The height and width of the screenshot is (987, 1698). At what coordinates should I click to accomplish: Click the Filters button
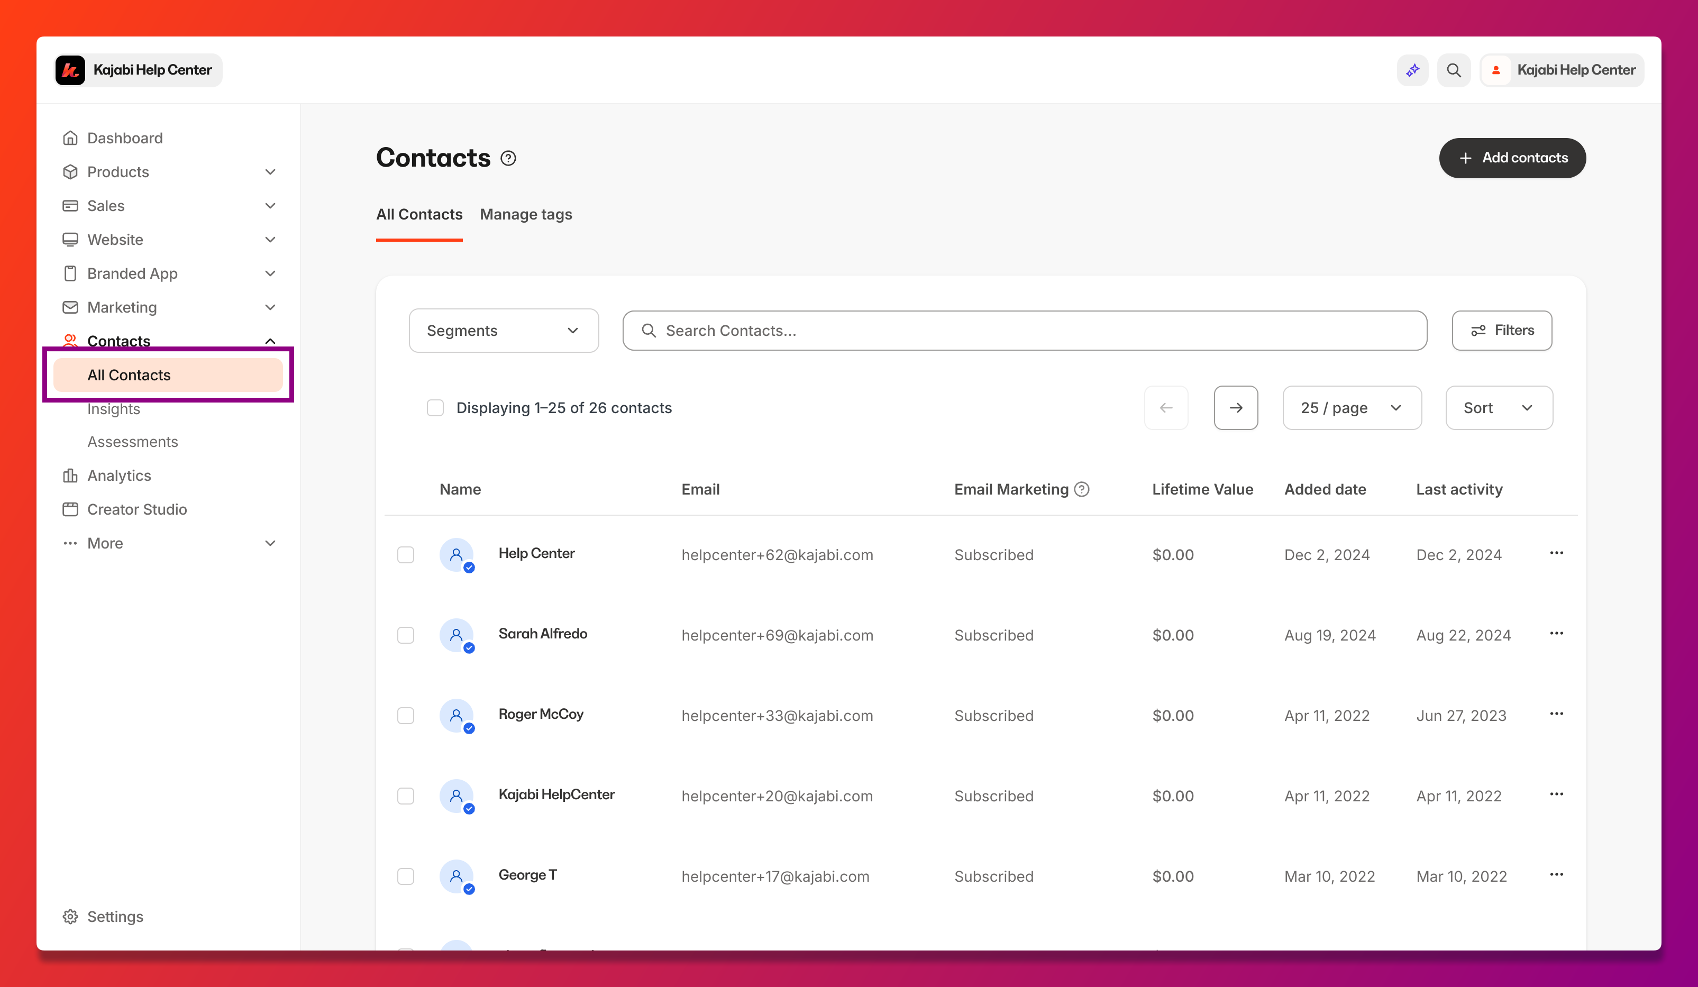click(1501, 330)
